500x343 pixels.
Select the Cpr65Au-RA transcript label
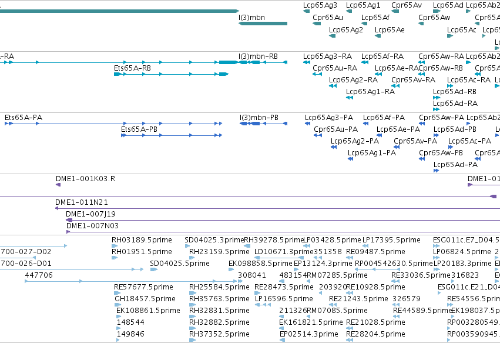click(335, 68)
